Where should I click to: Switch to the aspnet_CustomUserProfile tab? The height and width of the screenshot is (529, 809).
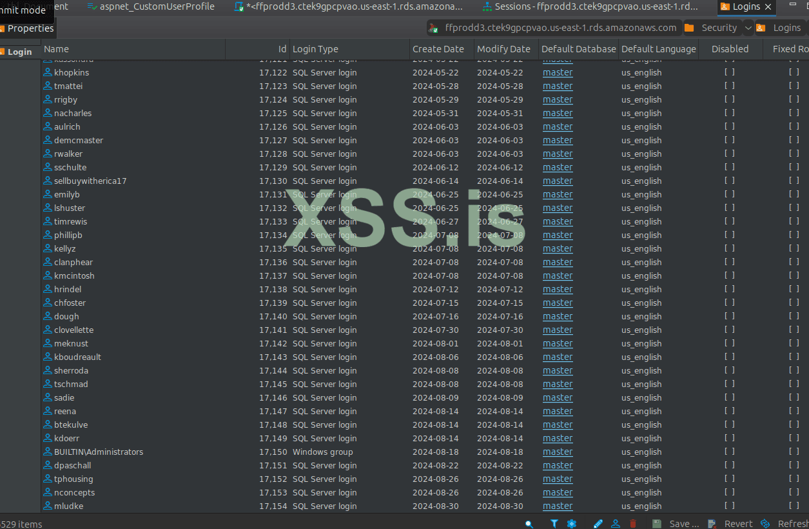pos(151,6)
